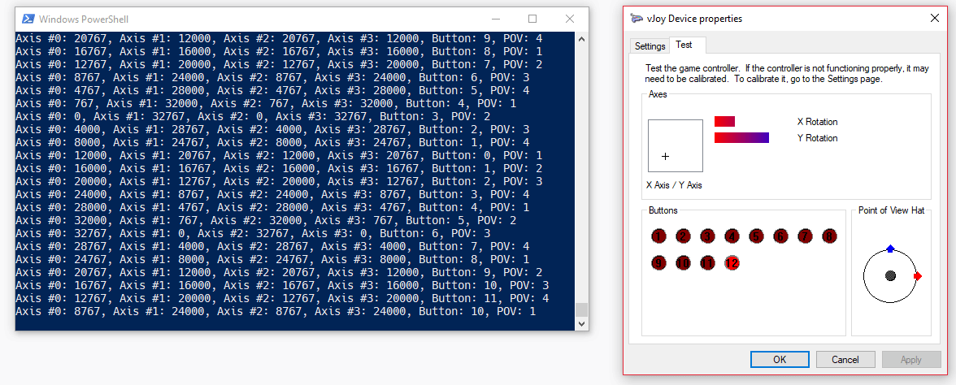This screenshot has height=385, width=956.
Task: Click joystick test button 1 indicator
Action: (659, 236)
